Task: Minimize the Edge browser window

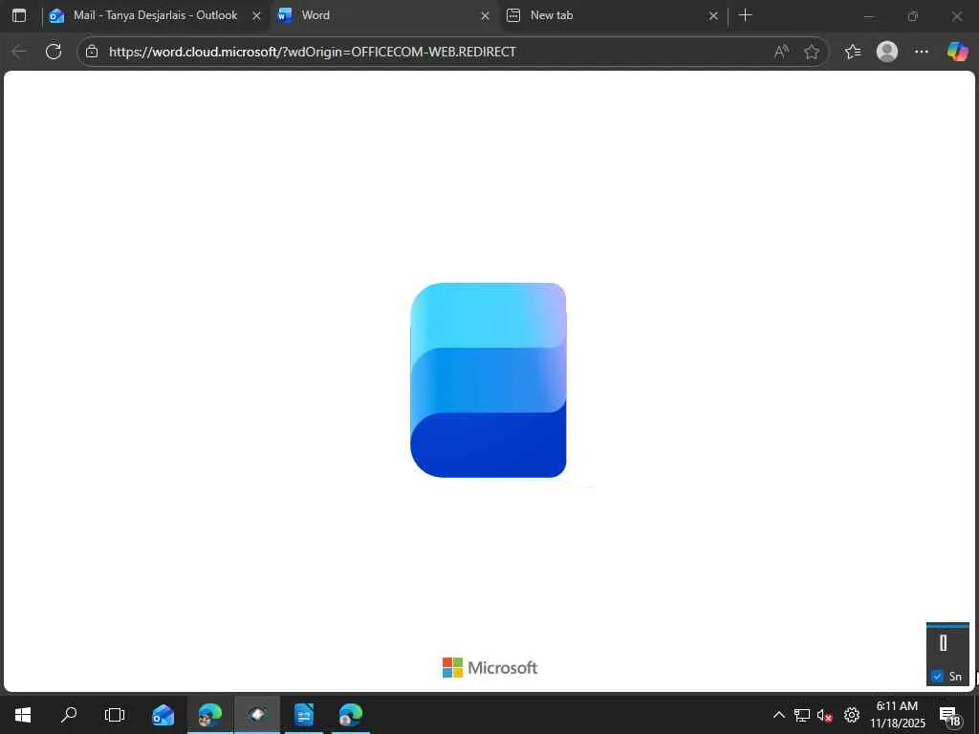Action: coord(868,15)
